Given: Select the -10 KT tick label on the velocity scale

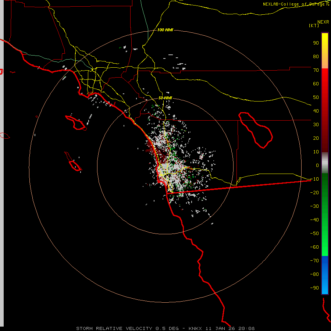Looking at the screenshot, I should (x=314, y=179).
